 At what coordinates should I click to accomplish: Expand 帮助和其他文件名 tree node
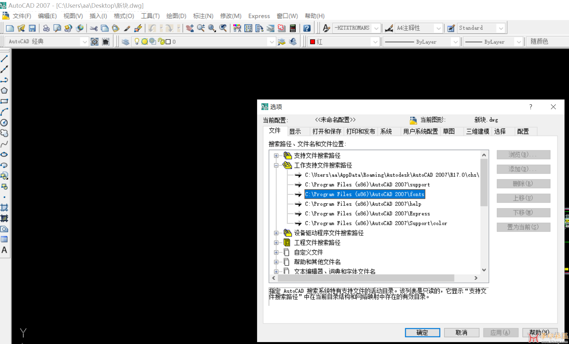(276, 262)
